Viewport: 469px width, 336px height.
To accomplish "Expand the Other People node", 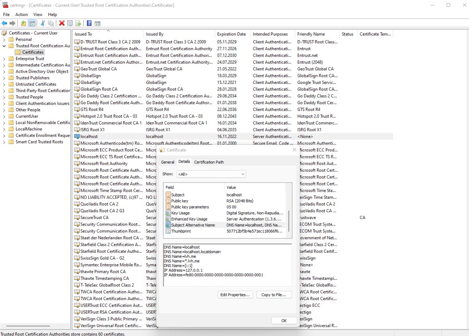I will tap(4, 110).
